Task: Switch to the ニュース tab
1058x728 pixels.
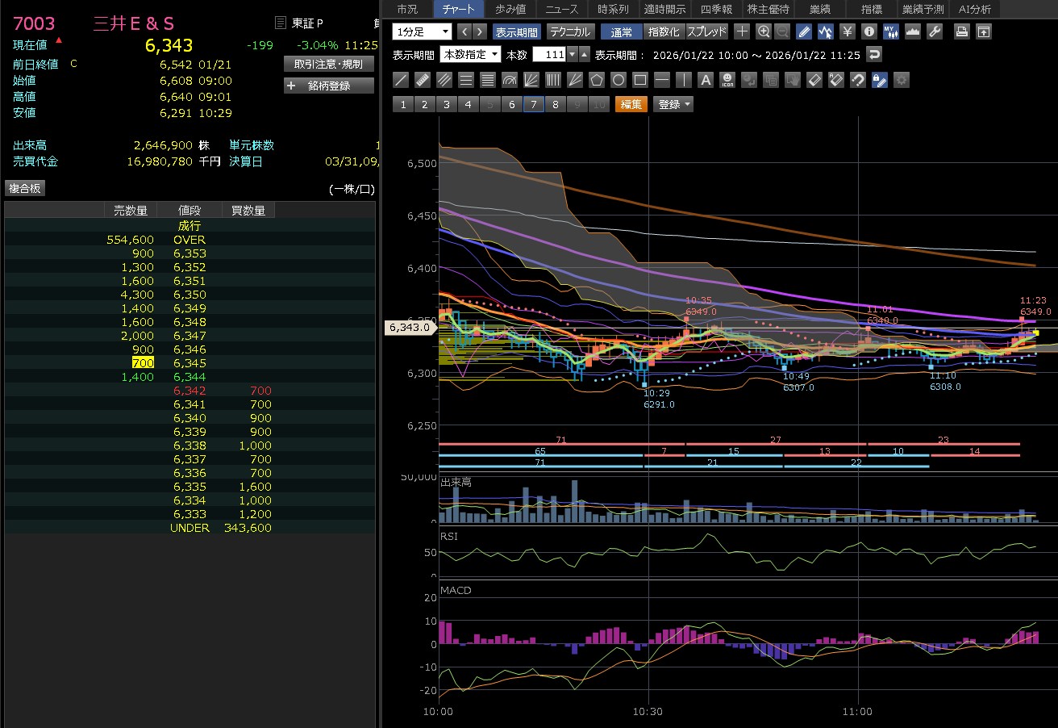Action: [561, 9]
